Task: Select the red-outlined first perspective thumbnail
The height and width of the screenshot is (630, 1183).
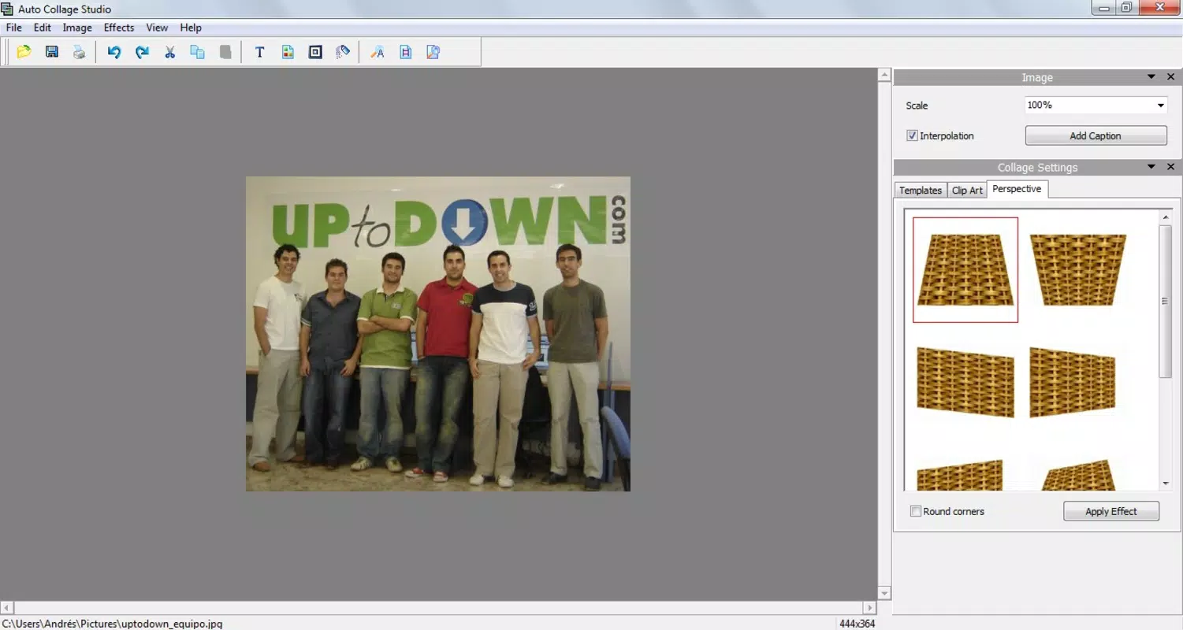Action: coord(965,270)
